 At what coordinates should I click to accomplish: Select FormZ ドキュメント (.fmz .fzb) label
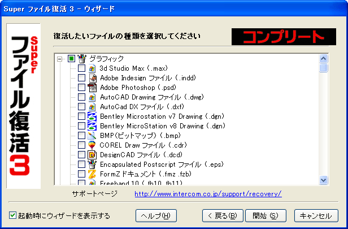tap(146, 174)
